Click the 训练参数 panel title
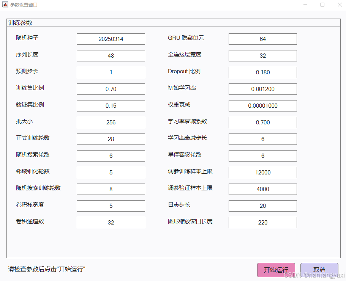The height and width of the screenshot is (281, 346). (x=20, y=23)
